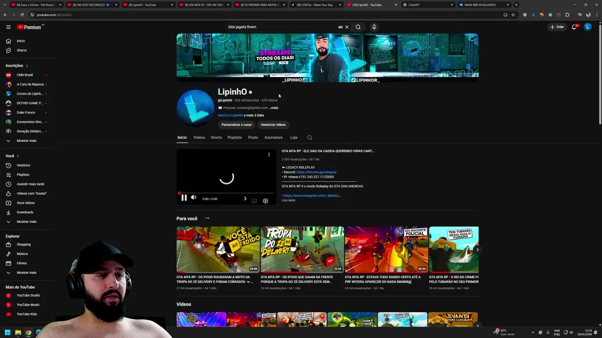Search within the LipinhO channel

click(309, 138)
